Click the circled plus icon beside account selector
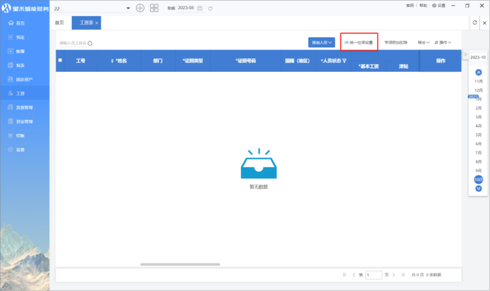Screen dimensions: 490x291 (140, 8)
